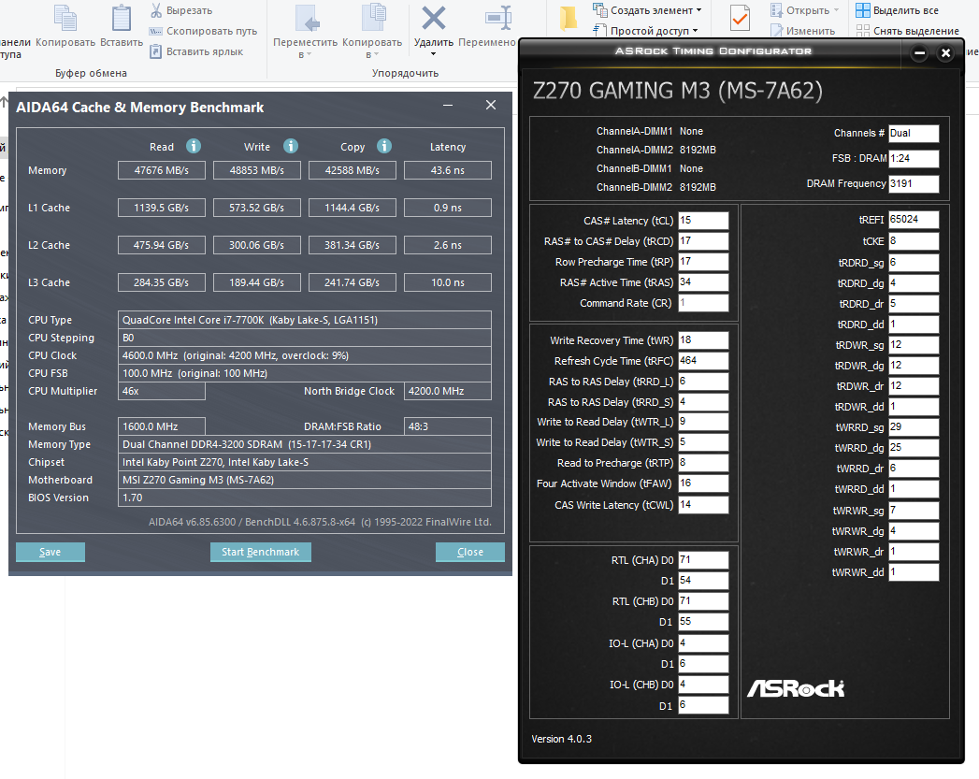
Task: Click the Close button in AIDA64 window
Action: (x=469, y=552)
